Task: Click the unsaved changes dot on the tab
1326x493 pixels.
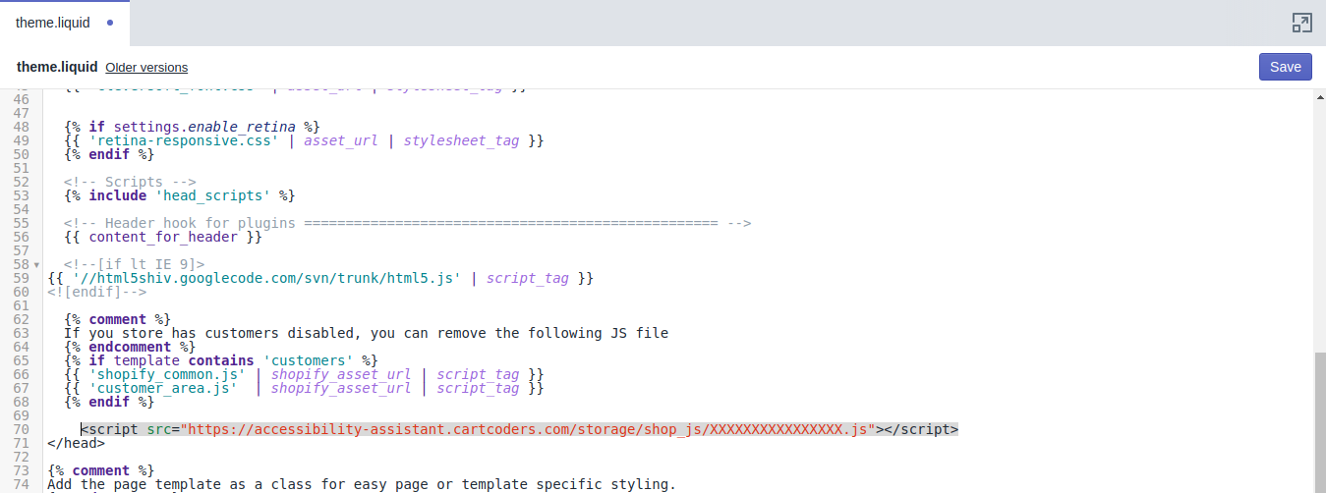Action: tap(109, 23)
